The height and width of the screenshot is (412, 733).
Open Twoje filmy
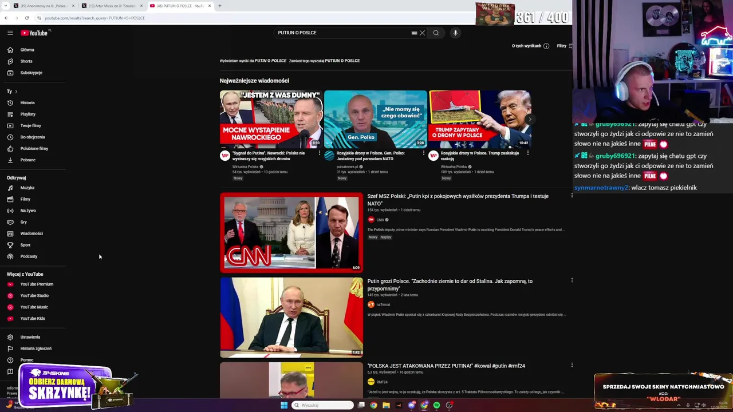[30, 126]
